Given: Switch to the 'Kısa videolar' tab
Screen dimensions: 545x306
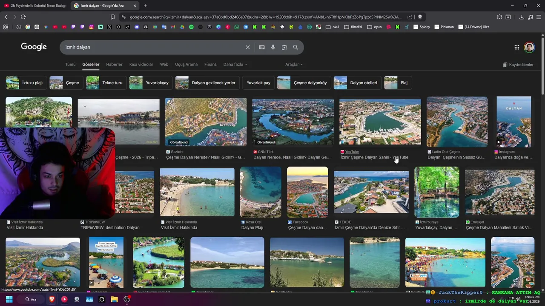Looking at the screenshot, I should (141, 65).
